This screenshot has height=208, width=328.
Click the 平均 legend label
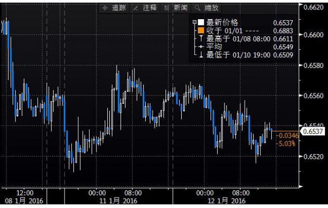(x=214, y=47)
